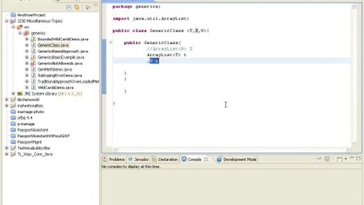Expand BoundedWildCardsDemo.java node
The width and height of the screenshot is (364, 205).
coord(27,39)
